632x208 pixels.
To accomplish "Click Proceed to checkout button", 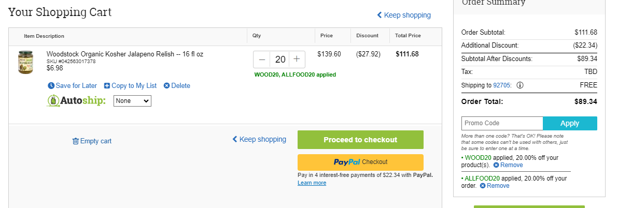I will coord(360,140).
